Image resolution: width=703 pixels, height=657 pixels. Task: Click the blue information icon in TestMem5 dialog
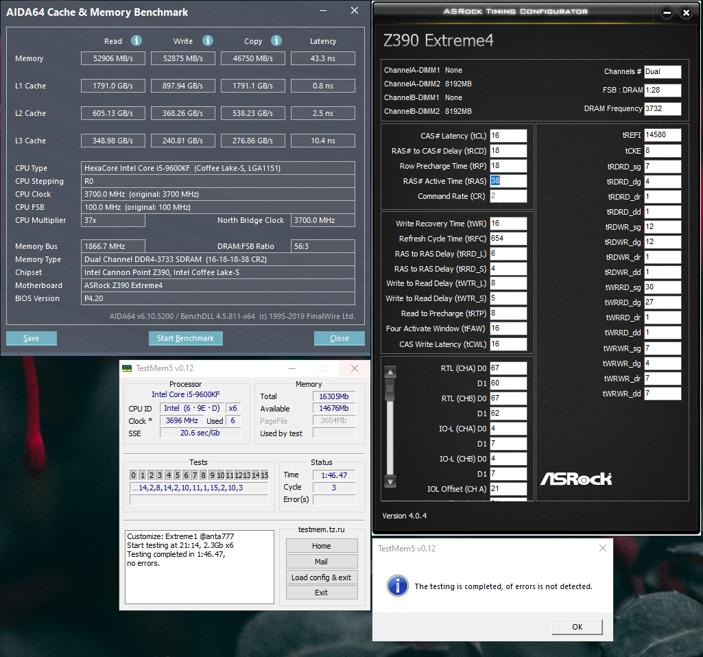point(398,586)
